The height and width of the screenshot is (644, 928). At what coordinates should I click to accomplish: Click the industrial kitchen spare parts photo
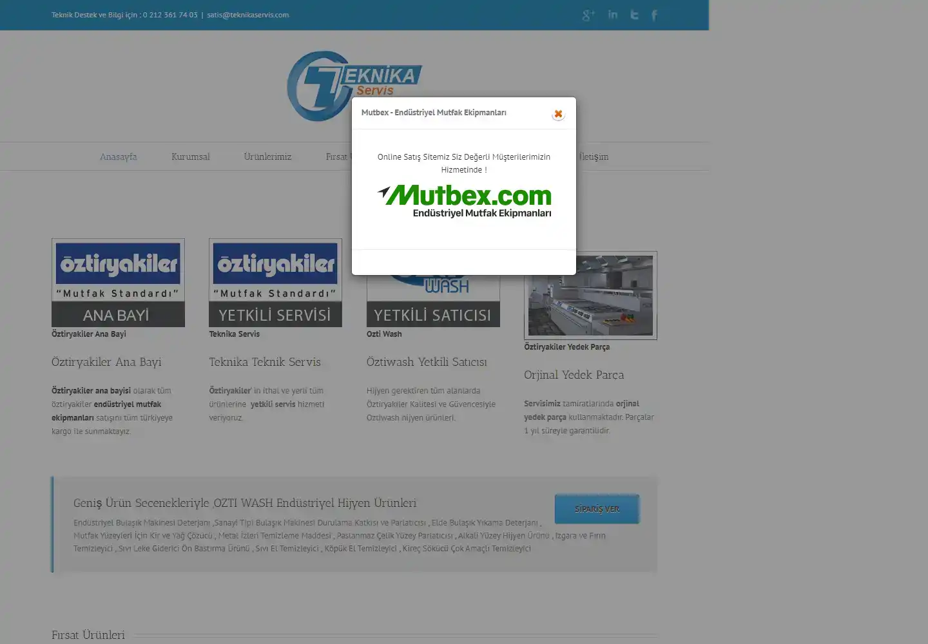590,296
